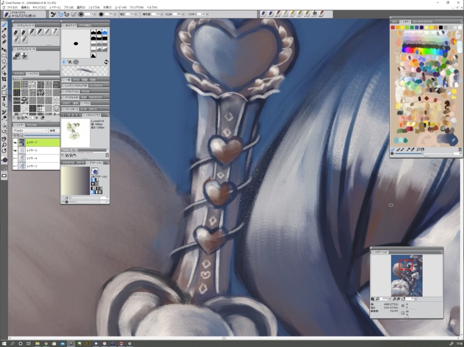Open the ファイル(F) menu
This screenshot has width=464, height=347.
(x=12, y=7)
